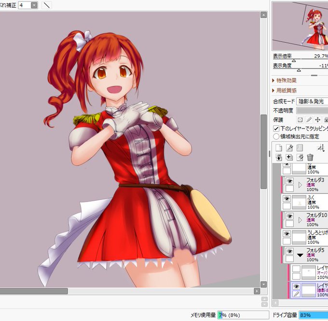Viewport: 328px width, 321px height.
Task: Select the ふく layer name
Action: pos(311,197)
